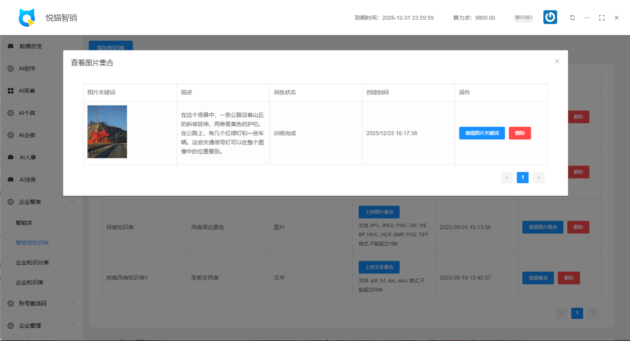Screen dimensions: 630x341
Task: Click the refresh icon in title bar
Action: [x=572, y=18]
